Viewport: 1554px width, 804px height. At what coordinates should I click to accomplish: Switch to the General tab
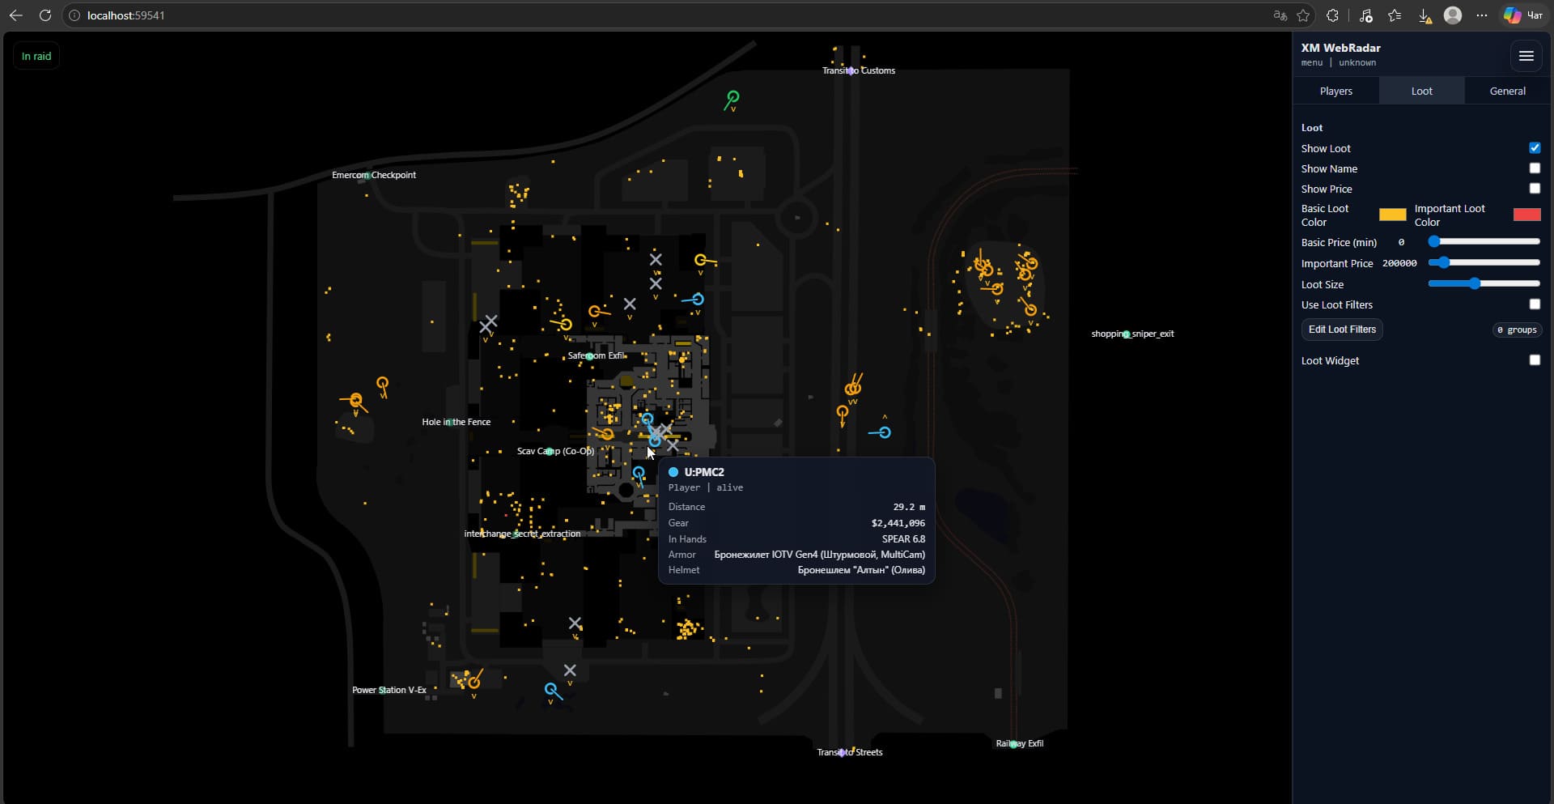point(1507,91)
